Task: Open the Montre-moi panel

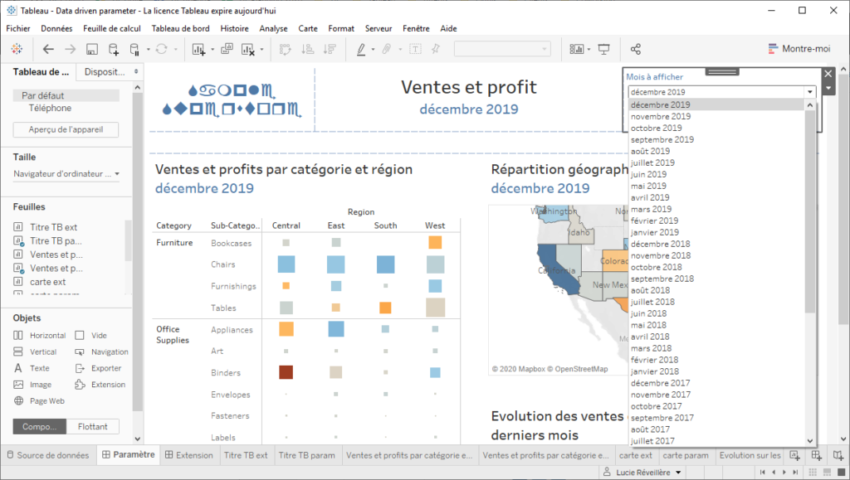Action: point(799,49)
